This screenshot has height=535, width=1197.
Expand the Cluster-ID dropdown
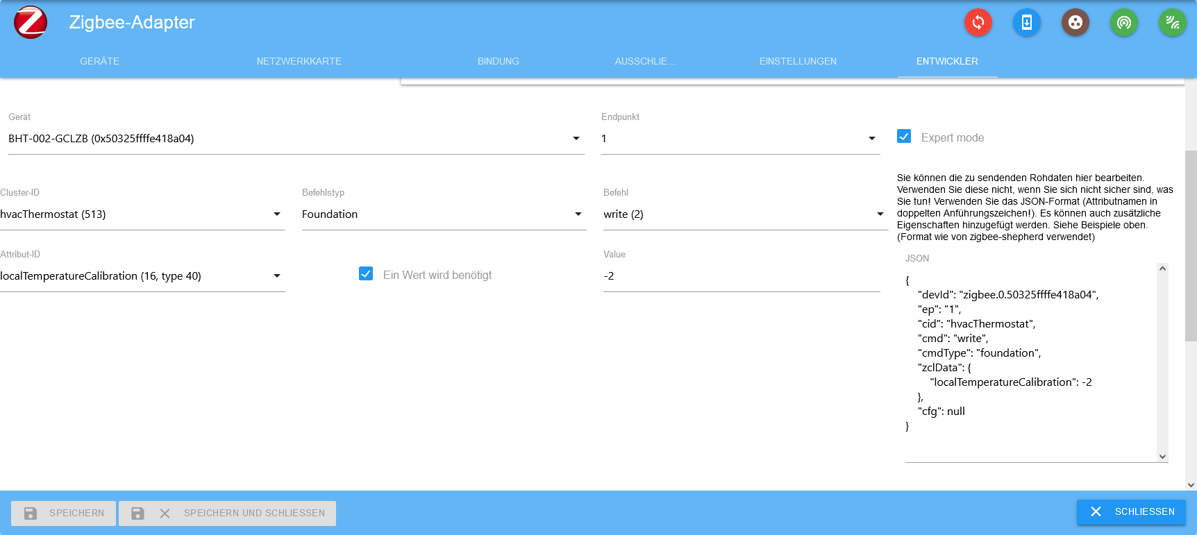click(x=142, y=214)
